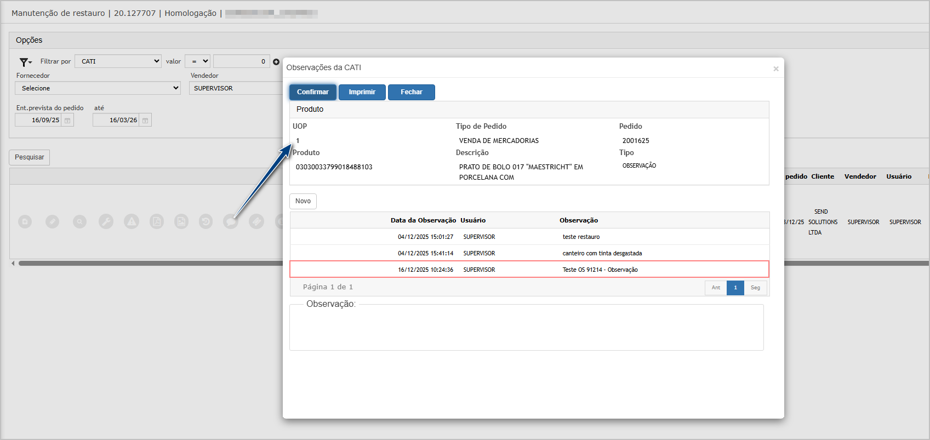Click the Imprimir button
Image resolution: width=930 pixels, height=440 pixels.
click(362, 92)
